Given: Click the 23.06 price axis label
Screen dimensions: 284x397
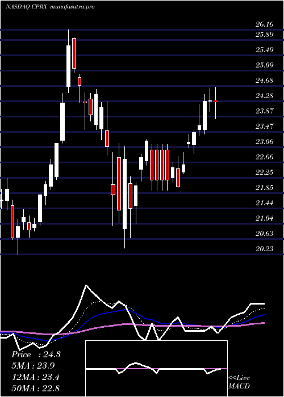Looking at the screenshot, I should [x=265, y=142].
